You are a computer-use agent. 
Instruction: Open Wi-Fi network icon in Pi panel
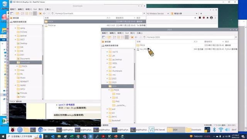coord(221,130)
